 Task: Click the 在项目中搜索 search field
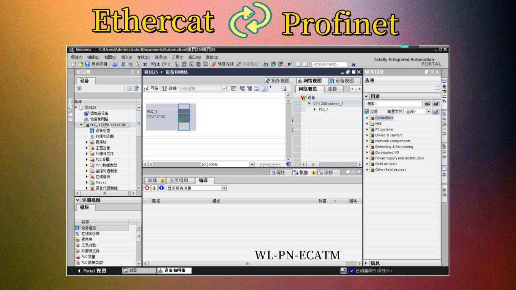tap(329, 64)
